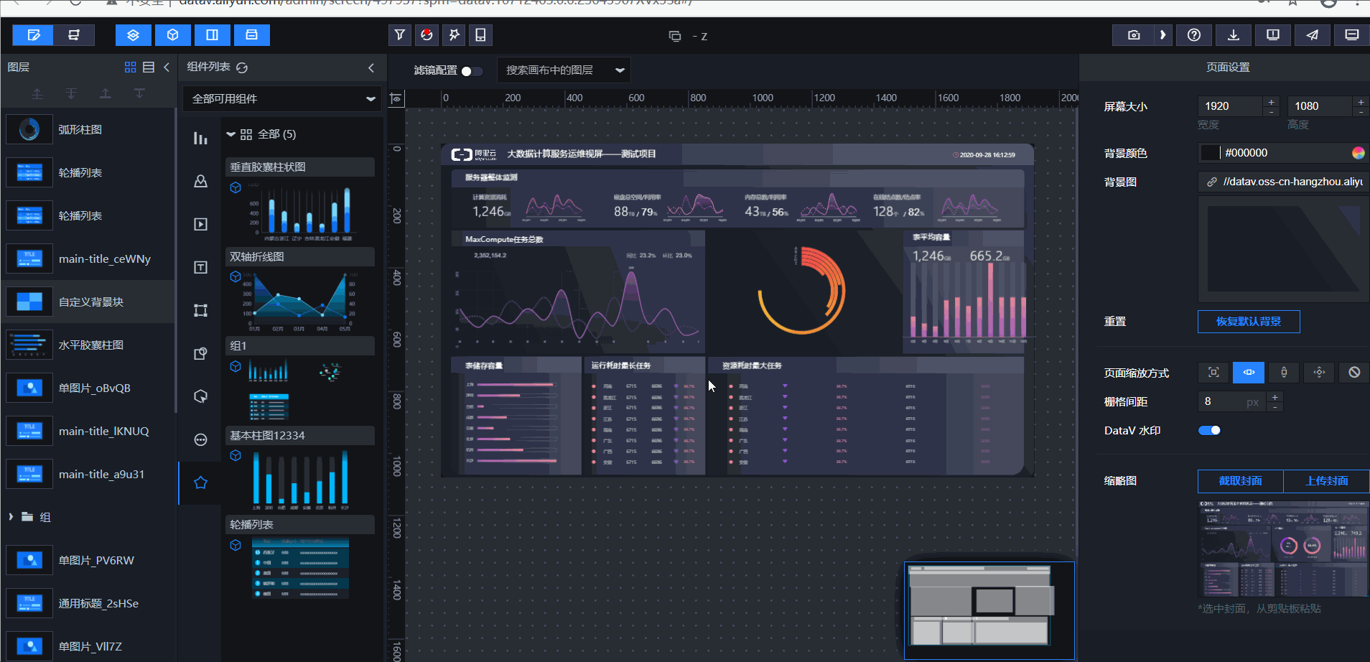Open the 全部可用组件 dropdown
1370x662 pixels.
click(283, 99)
